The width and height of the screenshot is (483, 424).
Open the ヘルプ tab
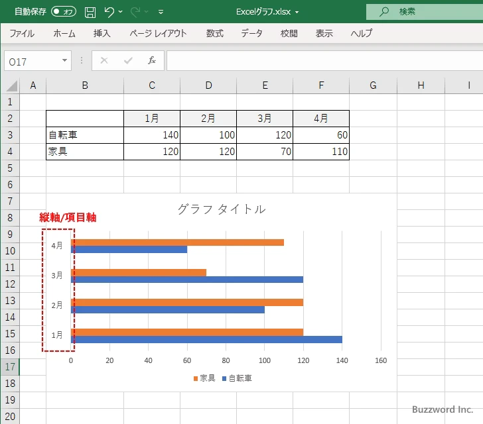(x=362, y=33)
